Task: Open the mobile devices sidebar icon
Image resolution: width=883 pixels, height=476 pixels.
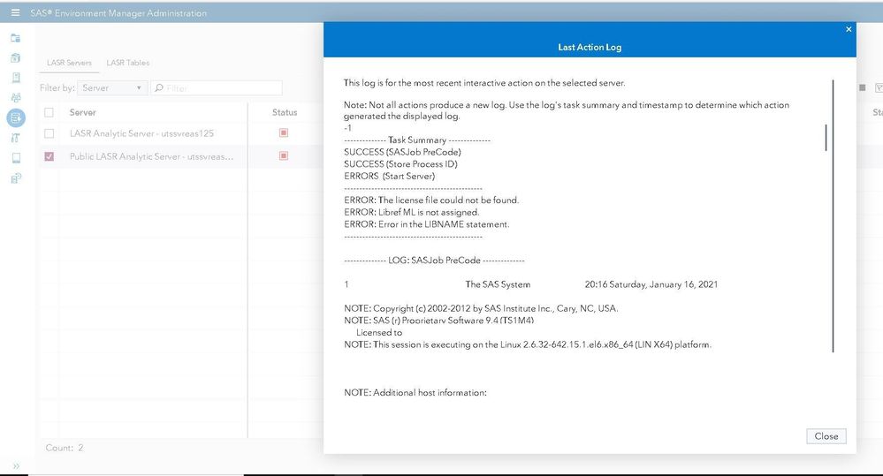Action: 16,158
